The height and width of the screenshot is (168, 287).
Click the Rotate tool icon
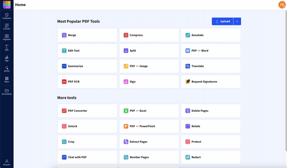[x=188, y=126]
